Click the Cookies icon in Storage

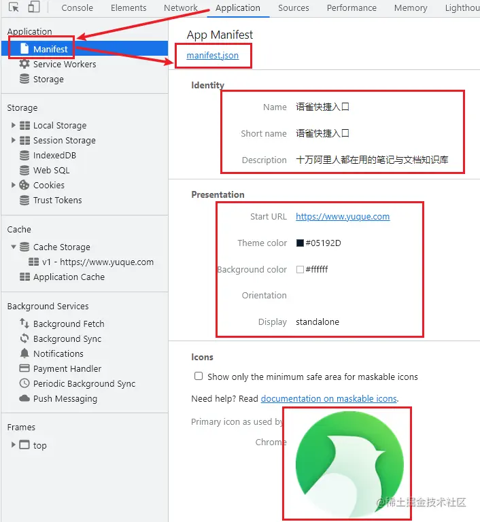[24, 185]
